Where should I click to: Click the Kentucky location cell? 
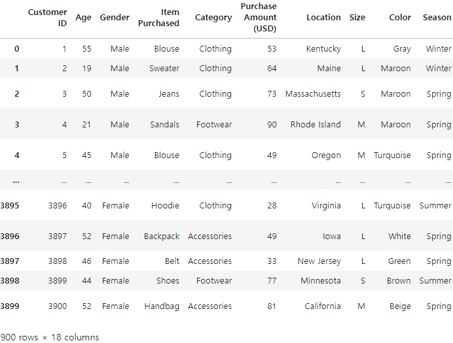(323, 49)
